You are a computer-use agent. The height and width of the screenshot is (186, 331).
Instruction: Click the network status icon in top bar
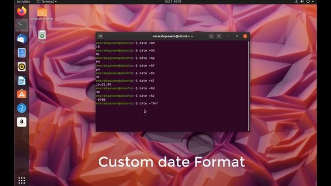click(x=296, y=2)
